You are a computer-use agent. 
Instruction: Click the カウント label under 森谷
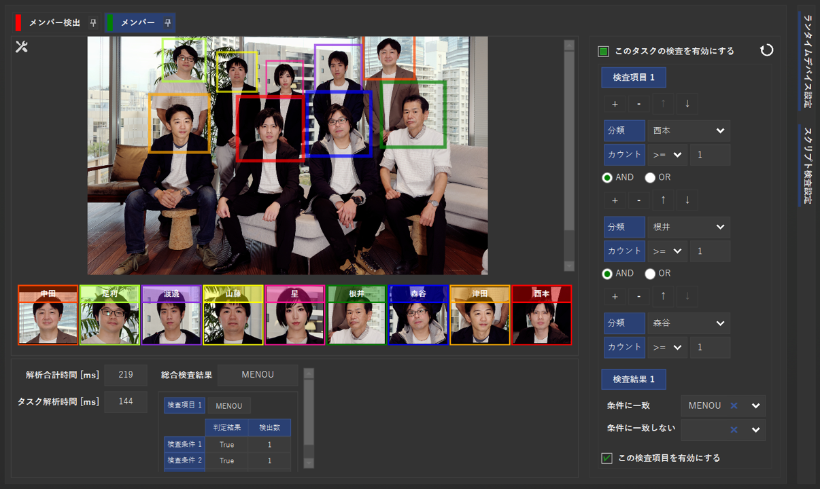pos(624,348)
